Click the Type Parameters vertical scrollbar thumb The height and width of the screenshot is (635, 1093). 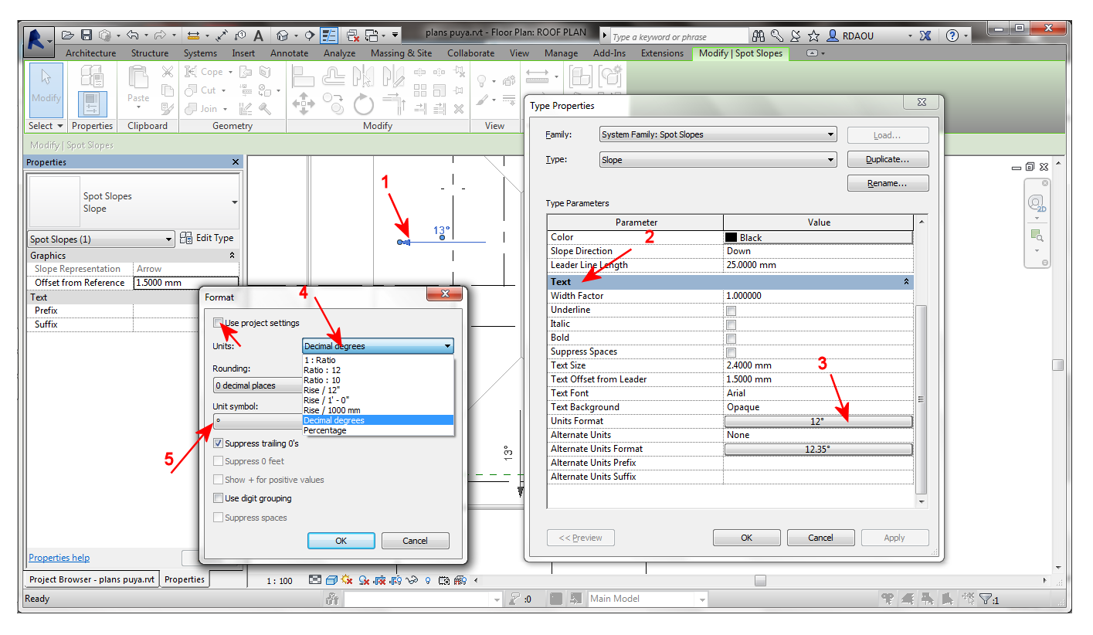pyautogui.click(x=920, y=399)
